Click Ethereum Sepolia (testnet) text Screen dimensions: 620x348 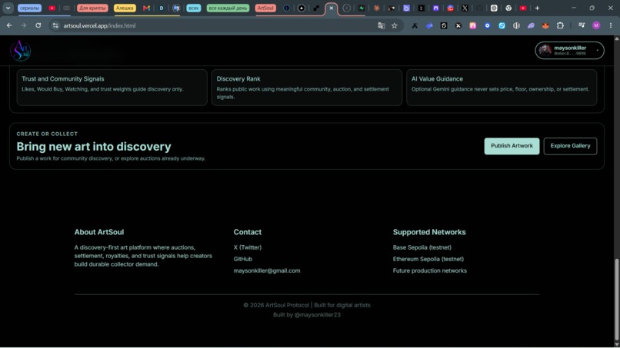[428, 259]
